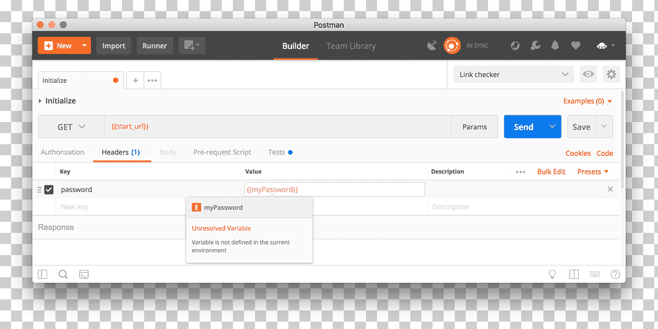
Task: Open the GET method dropdown
Action: click(71, 126)
